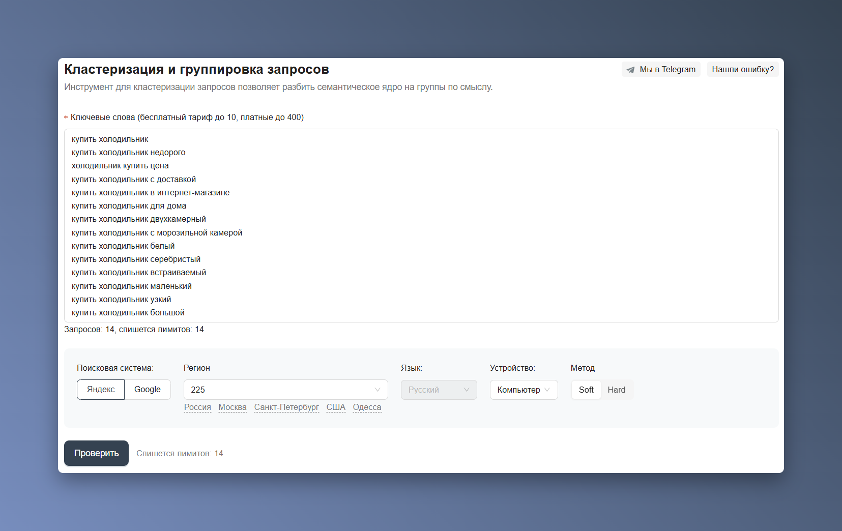This screenshot has width=842, height=531.
Task: Choose the Soft clustering method
Action: click(x=586, y=390)
